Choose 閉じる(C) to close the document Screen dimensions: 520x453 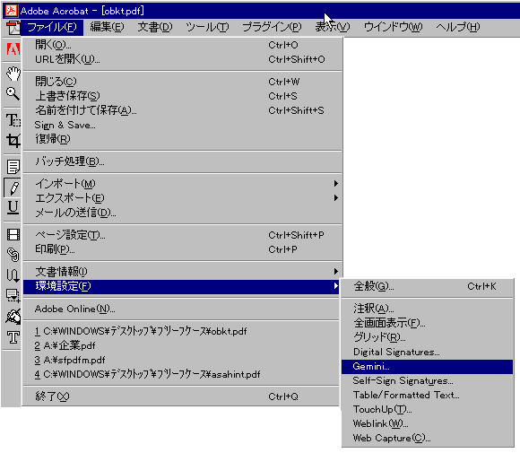click(182, 82)
